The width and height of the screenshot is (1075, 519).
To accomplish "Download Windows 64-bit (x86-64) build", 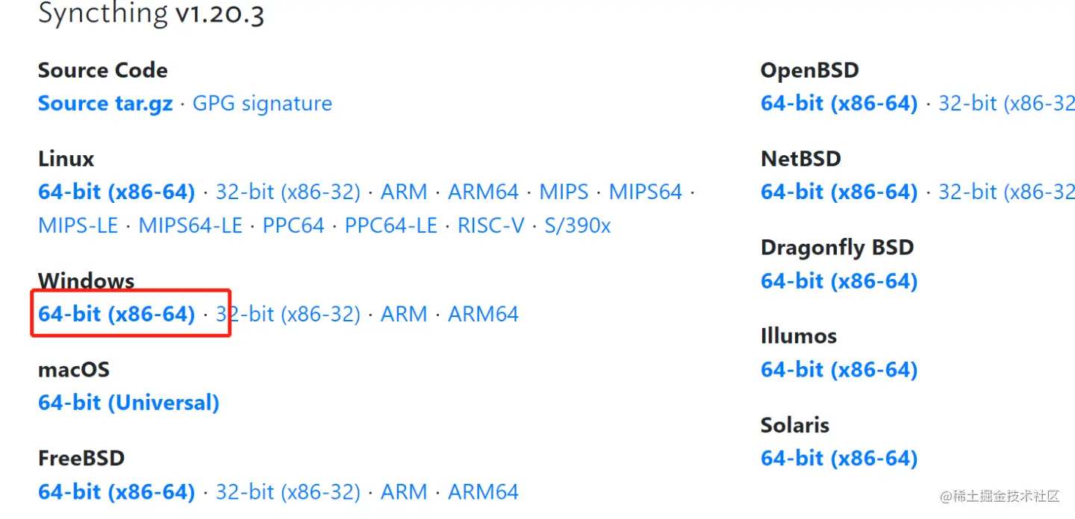I will pos(116,315).
